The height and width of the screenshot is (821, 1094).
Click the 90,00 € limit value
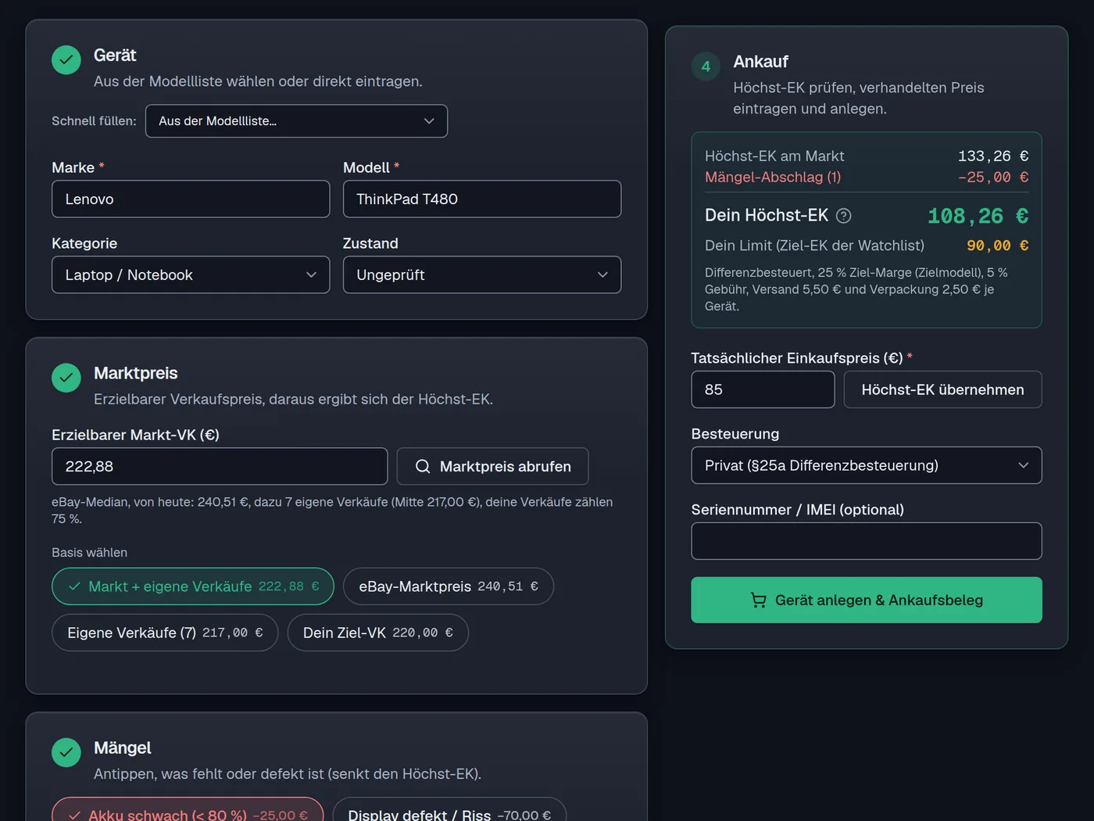coord(997,246)
